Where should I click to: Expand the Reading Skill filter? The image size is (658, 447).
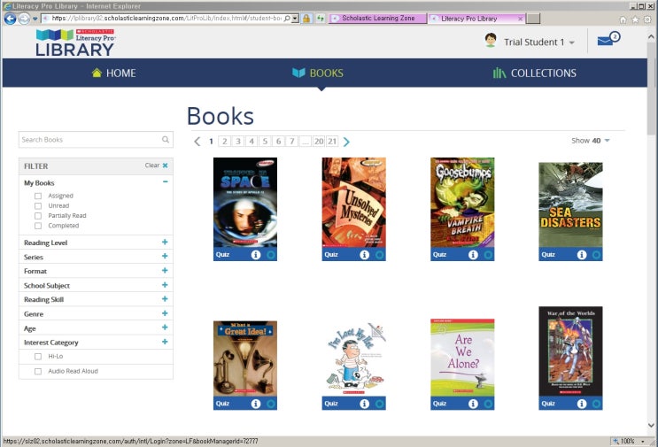165,299
